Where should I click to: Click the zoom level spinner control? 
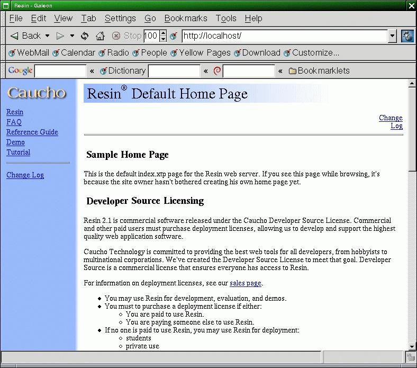163,36
